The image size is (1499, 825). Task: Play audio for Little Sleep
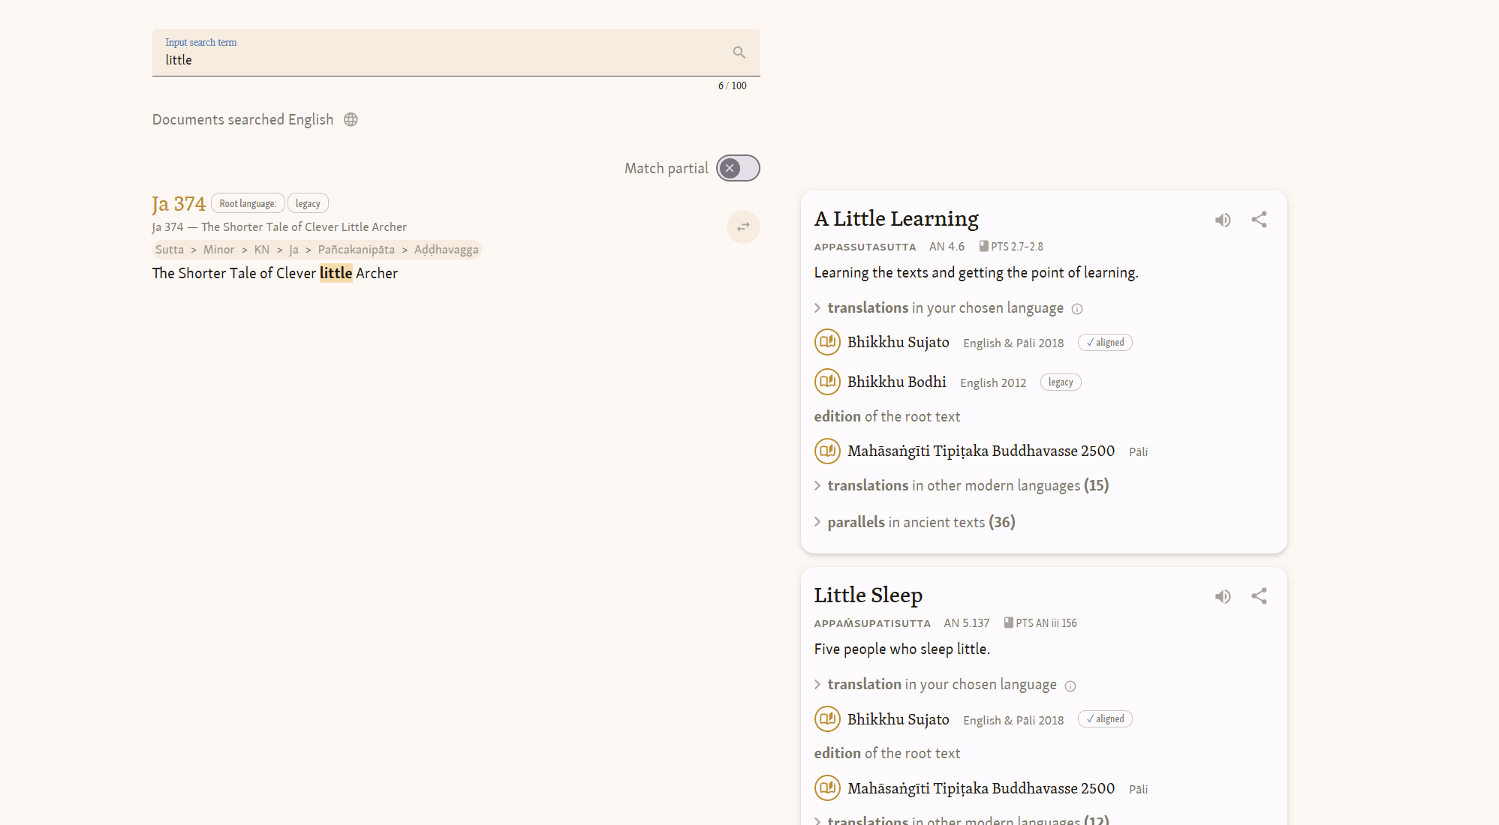click(1223, 596)
